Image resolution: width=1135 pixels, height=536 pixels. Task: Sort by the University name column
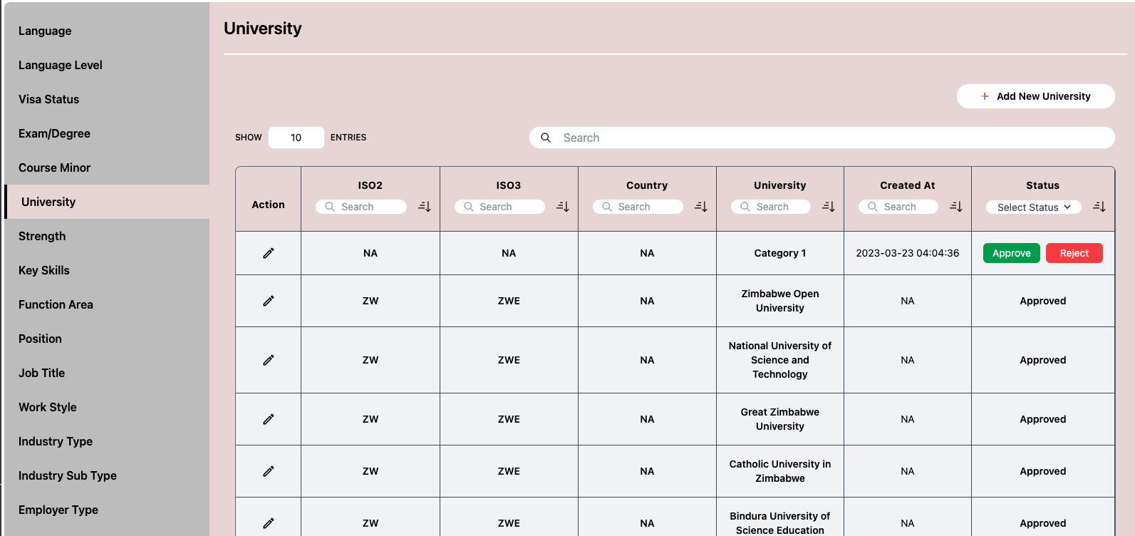click(x=829, y=207)
